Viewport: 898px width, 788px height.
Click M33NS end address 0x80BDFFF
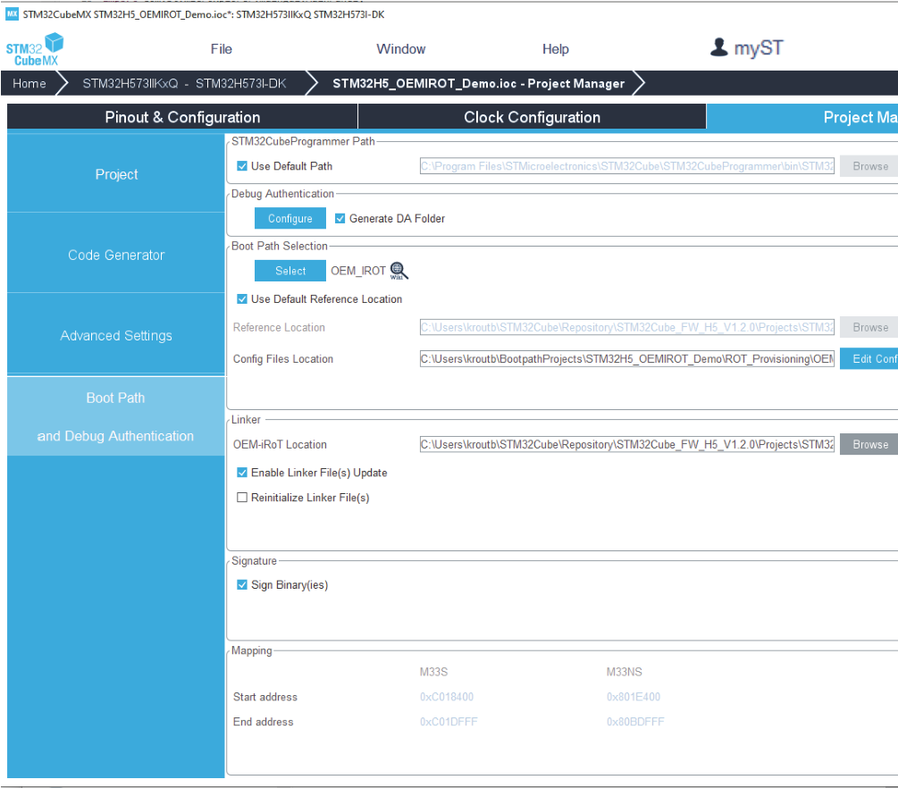[635, 722]
